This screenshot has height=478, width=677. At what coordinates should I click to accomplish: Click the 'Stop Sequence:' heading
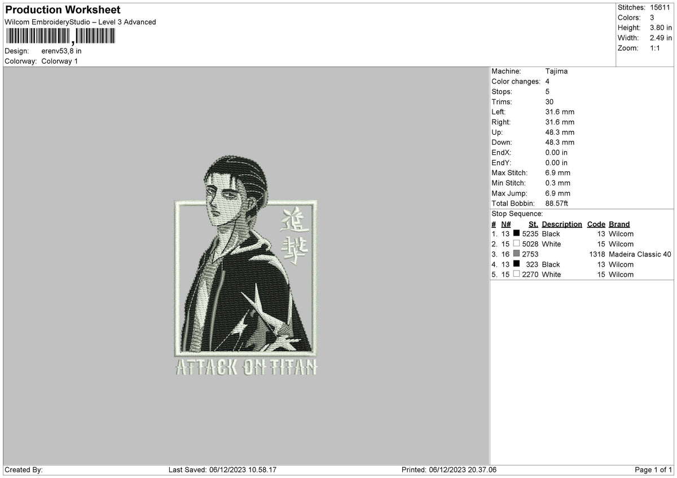point(517,214)
